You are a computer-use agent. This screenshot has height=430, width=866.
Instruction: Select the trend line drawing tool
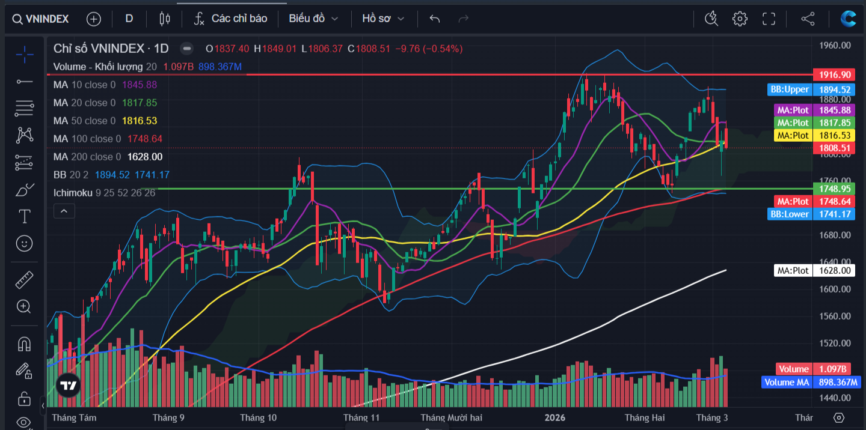pyautogui.click(x=24, y=81)
